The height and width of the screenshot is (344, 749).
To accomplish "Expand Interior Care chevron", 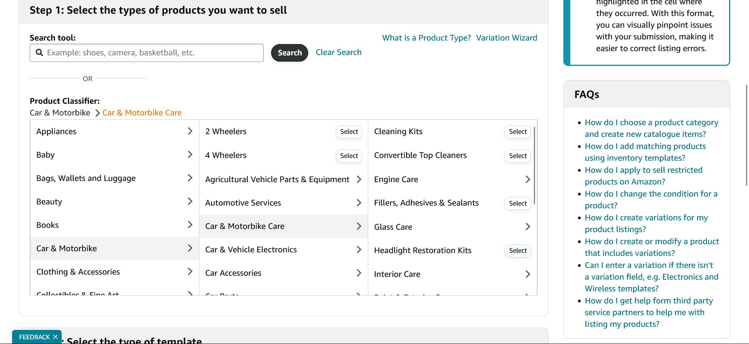I will [528, 274].
